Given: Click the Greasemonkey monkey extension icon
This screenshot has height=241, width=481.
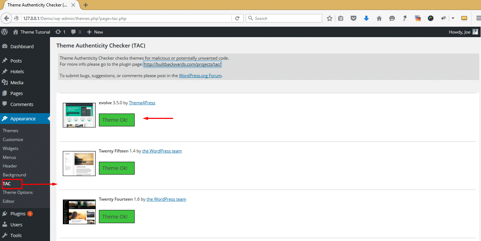Looking at the screenshot, I should click(x=444, y=18).
